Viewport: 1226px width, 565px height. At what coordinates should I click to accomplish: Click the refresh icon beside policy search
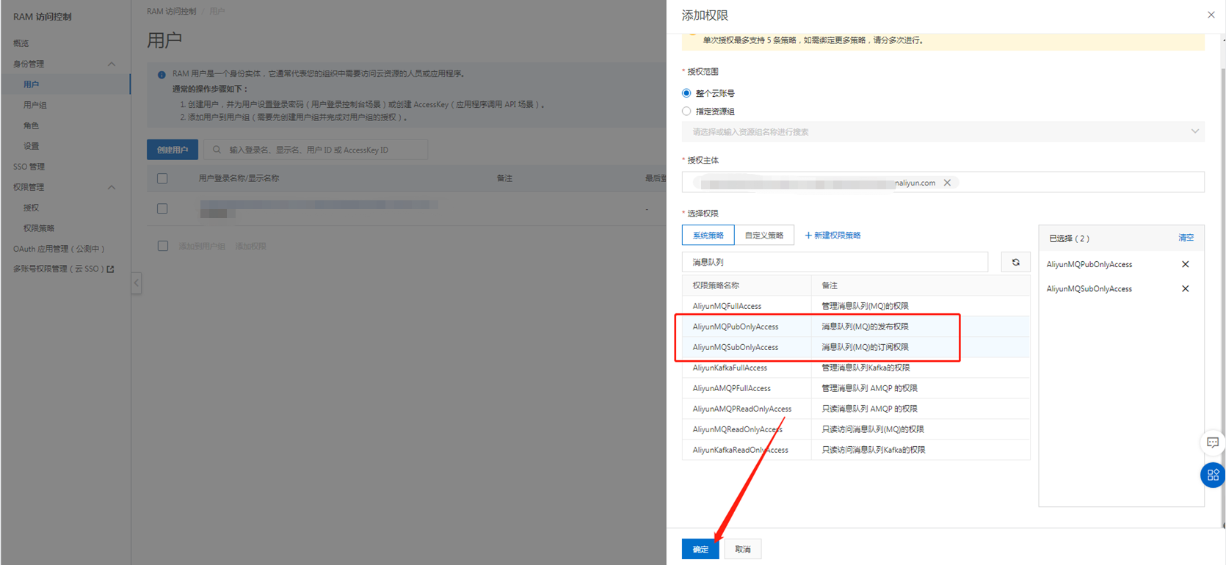[x=1015, y=262]
